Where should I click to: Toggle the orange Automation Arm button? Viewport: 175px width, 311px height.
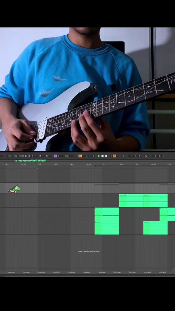[x=114, y=156]
